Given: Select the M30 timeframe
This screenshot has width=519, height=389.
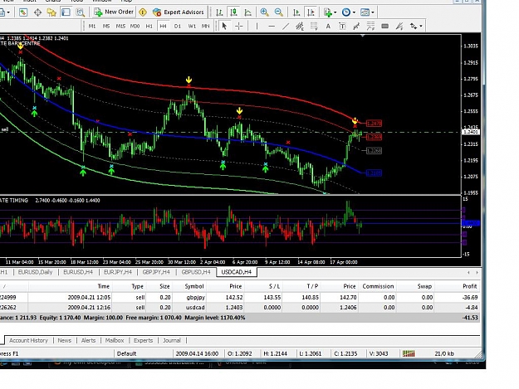Looking at the screenshot, I should click(x=135, y=26).
